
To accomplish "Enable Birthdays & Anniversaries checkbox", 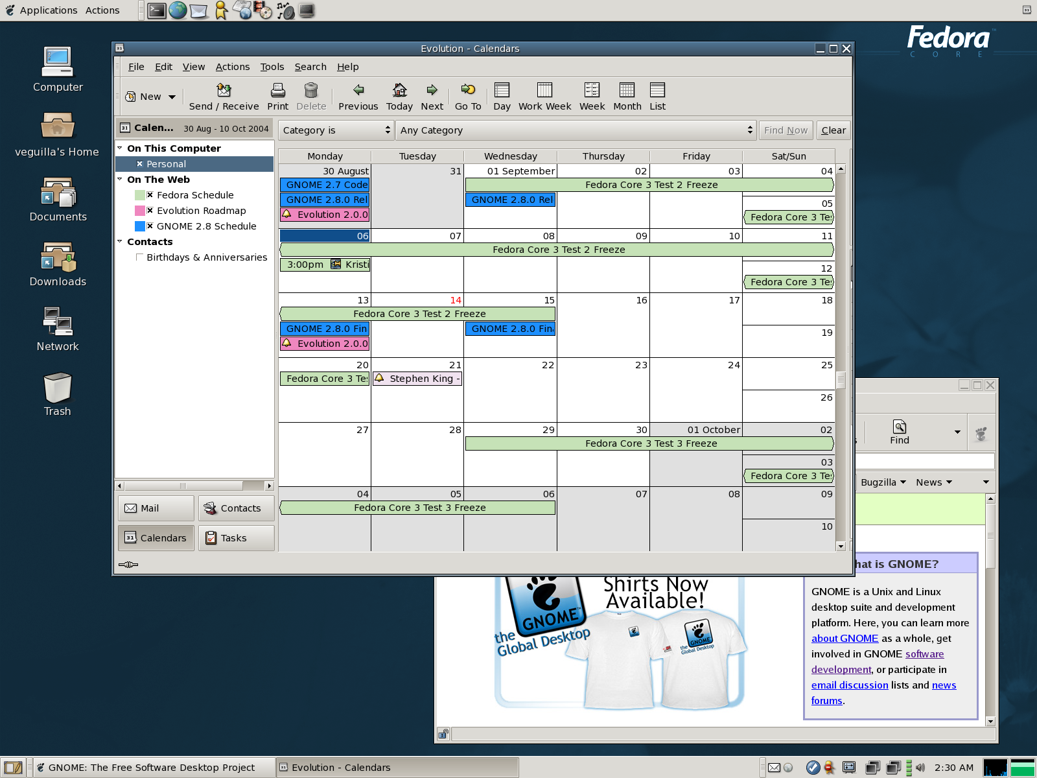I will tap(139, 257).
